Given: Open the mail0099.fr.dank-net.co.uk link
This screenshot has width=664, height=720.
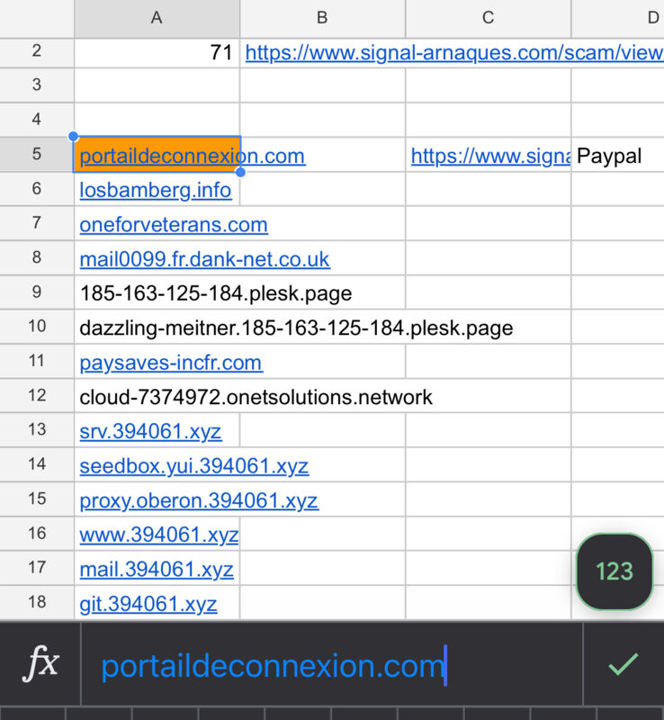Looking at the screenshot, I should pos(204,259).
